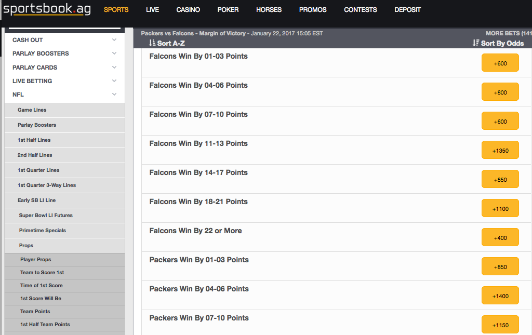The image size is (532, 335).
Task: Bet Packers Win By 01-03 Points +850
Action: [500, 266]
